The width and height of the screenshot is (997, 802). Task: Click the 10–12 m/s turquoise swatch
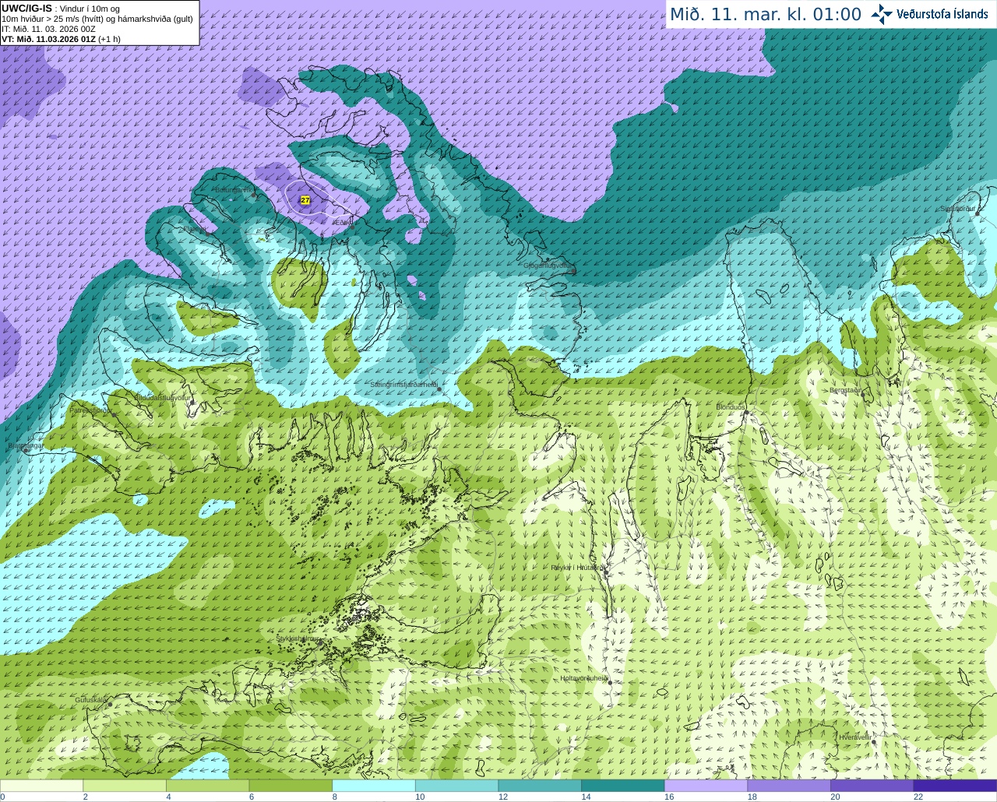click(x=456, y=786)
